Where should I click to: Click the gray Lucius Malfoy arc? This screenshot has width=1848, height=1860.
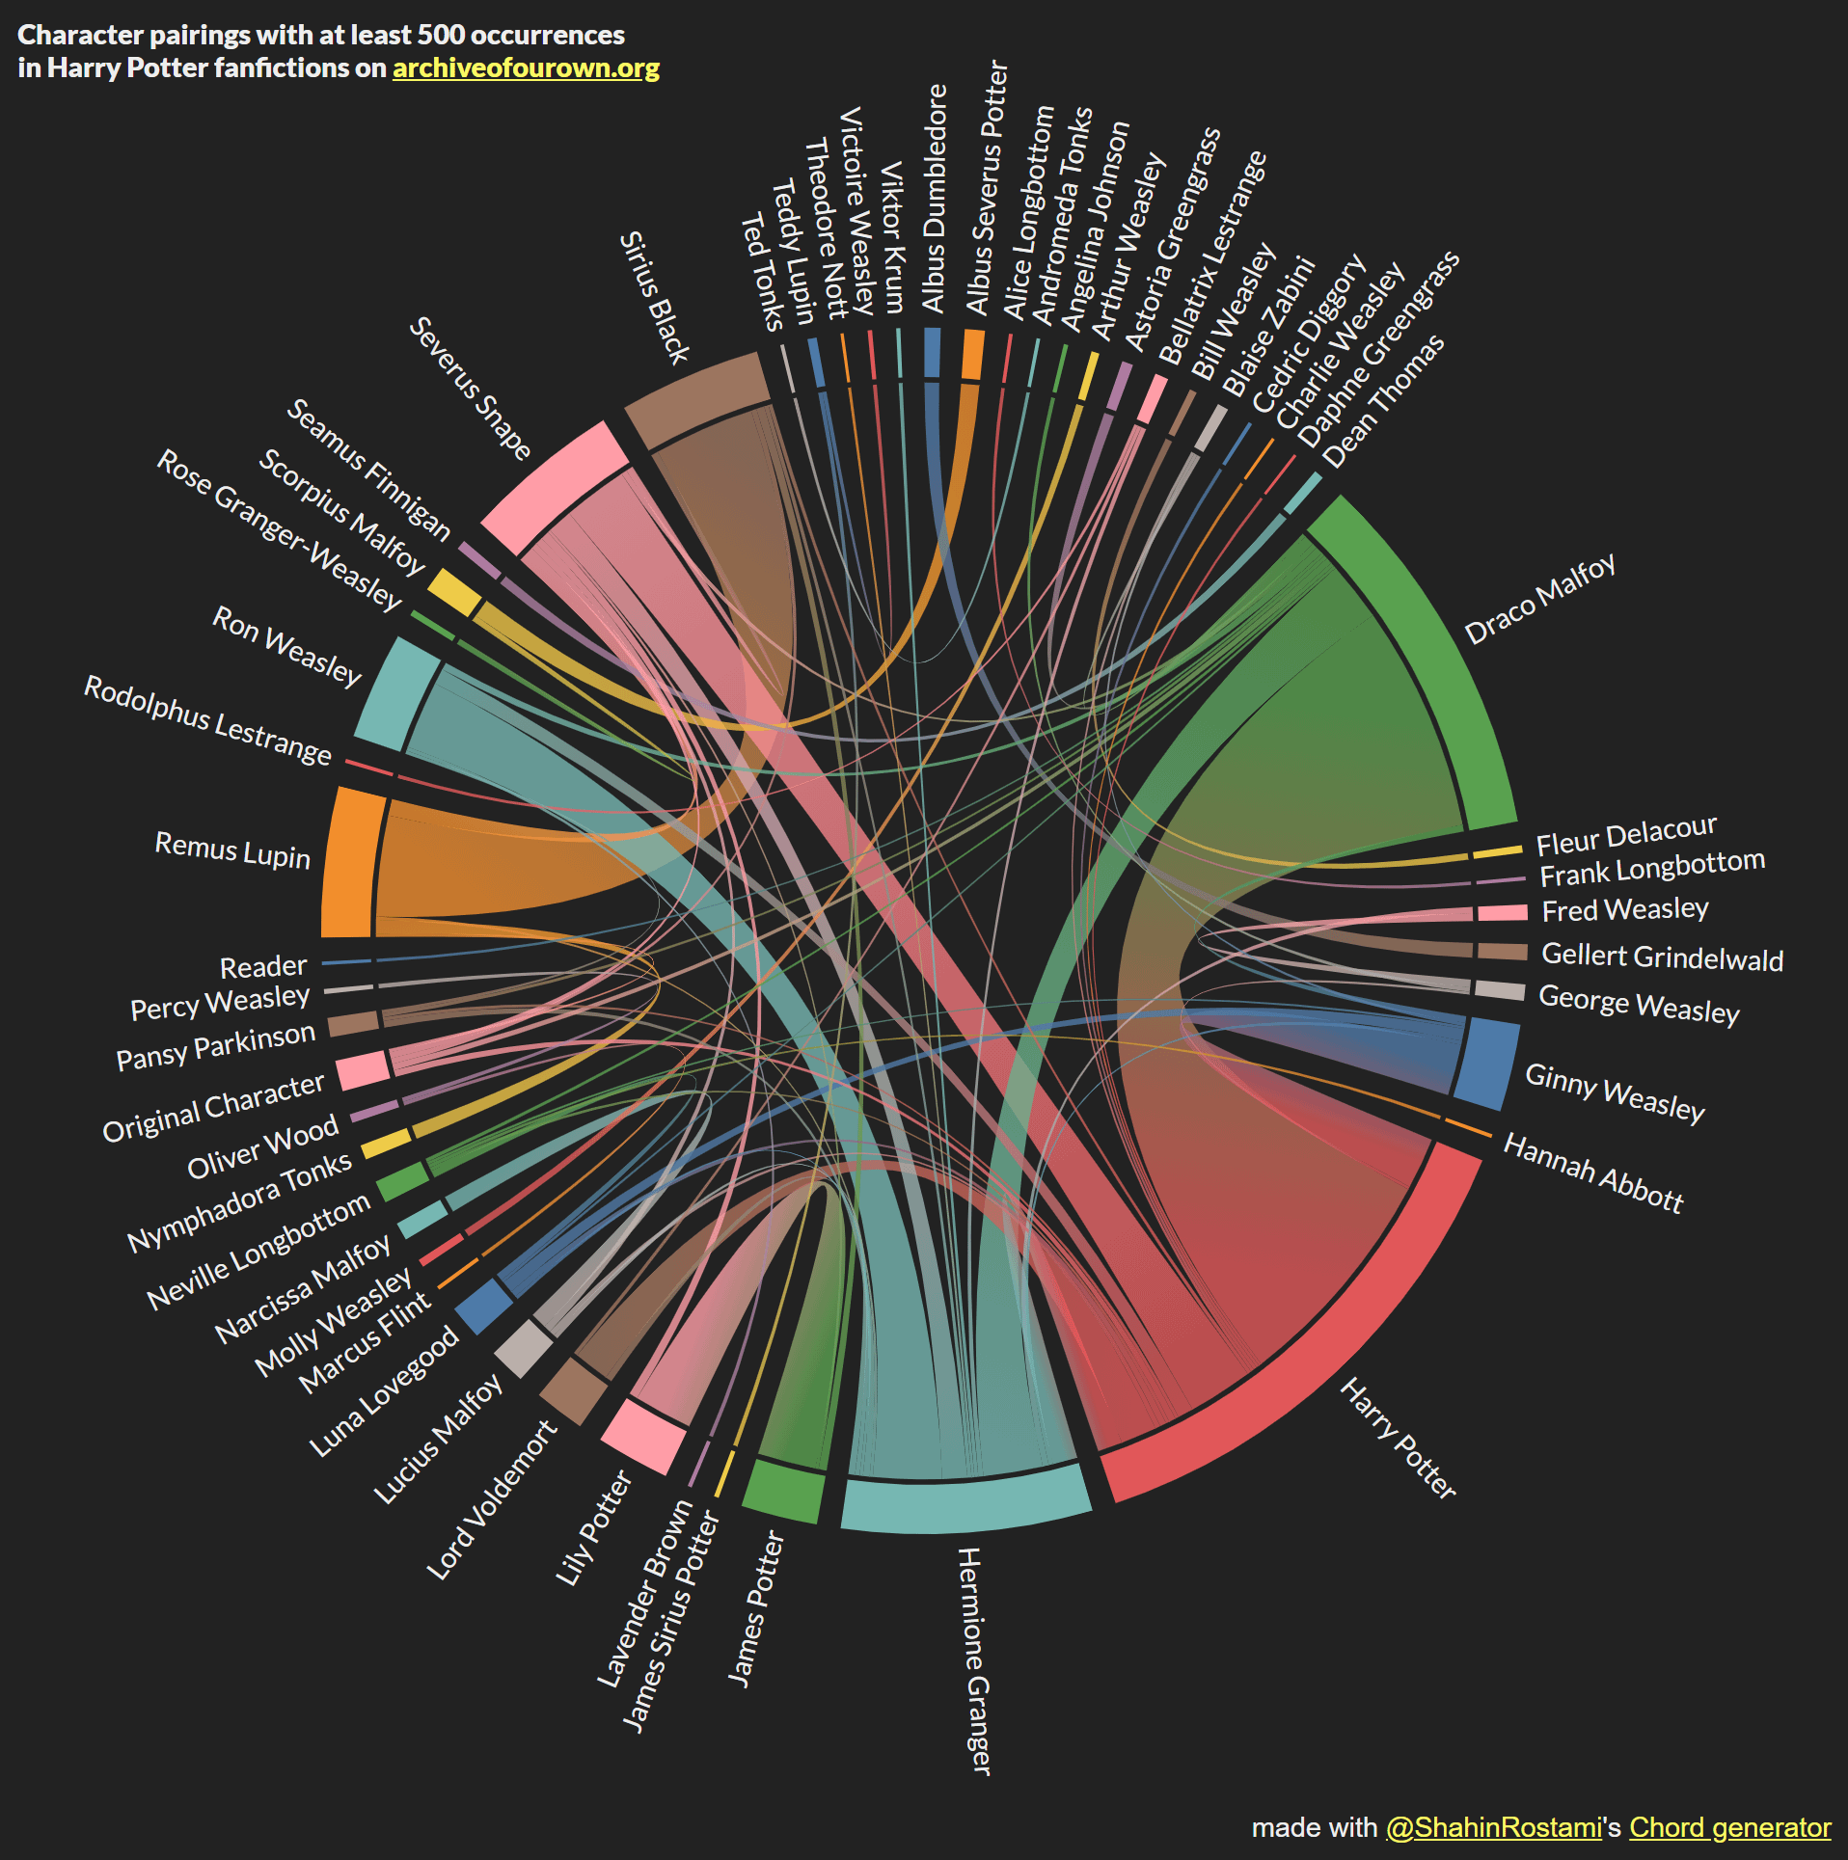[x=524, y=1349]
